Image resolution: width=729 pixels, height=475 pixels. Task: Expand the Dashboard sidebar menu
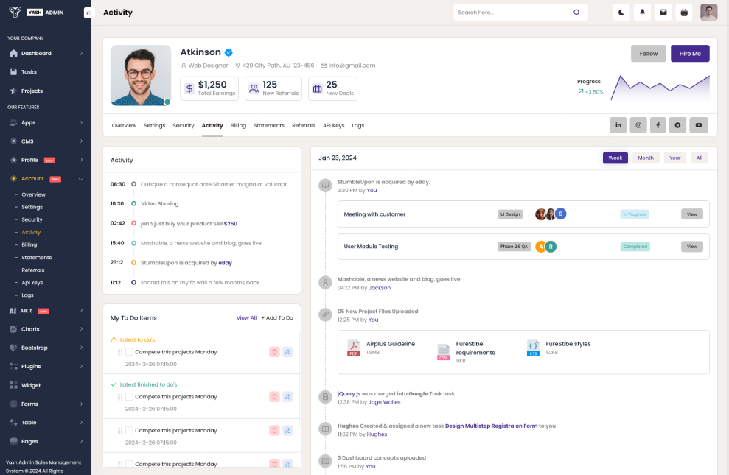(81, 54)
